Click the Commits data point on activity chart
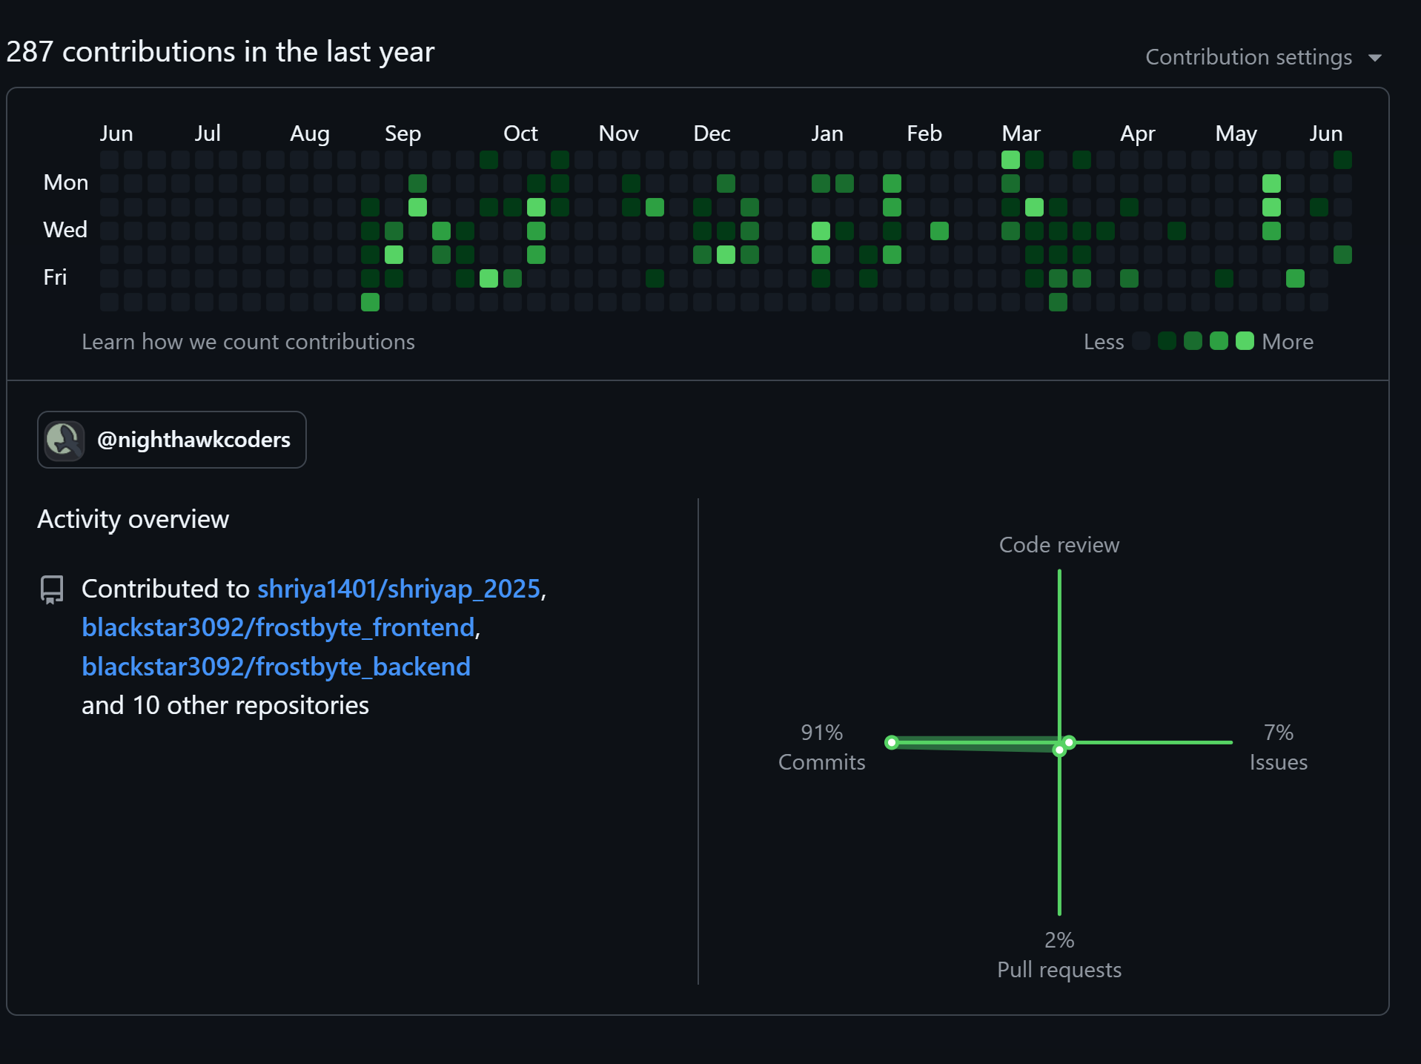 click(892, 742)
